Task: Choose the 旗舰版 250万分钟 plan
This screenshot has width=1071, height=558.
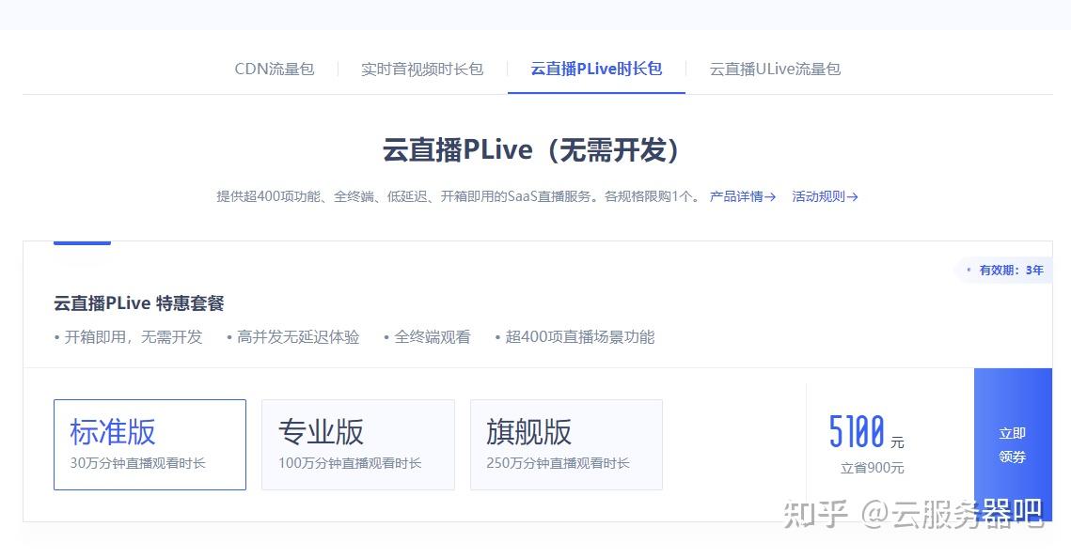Action: pos(566,444)
